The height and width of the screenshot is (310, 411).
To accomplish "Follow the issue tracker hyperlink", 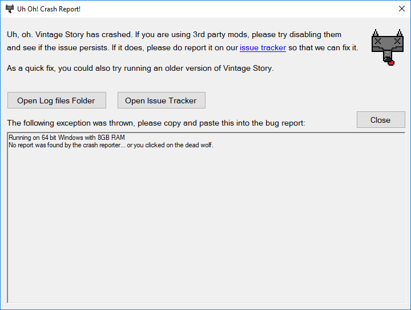I will pos(263,48).
